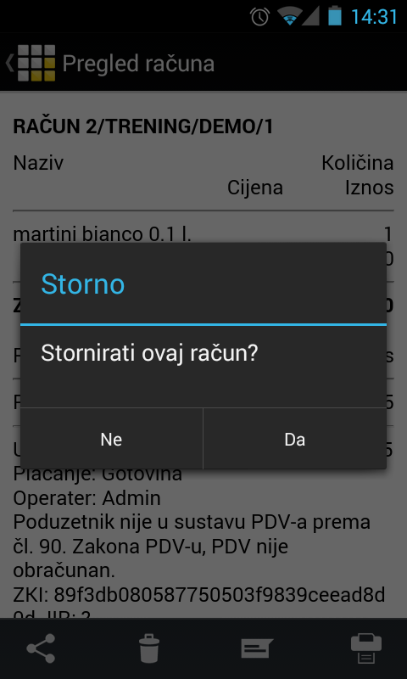The width and height of the screenshot is (407, 679).
Task: Go back via the left chevron arrow
Action: (x=9, y=63)
